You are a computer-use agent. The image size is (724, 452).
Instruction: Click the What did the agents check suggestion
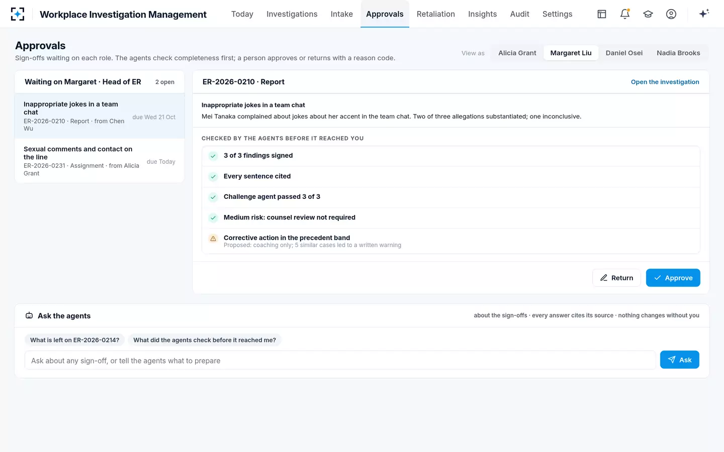tap(205, 340)
